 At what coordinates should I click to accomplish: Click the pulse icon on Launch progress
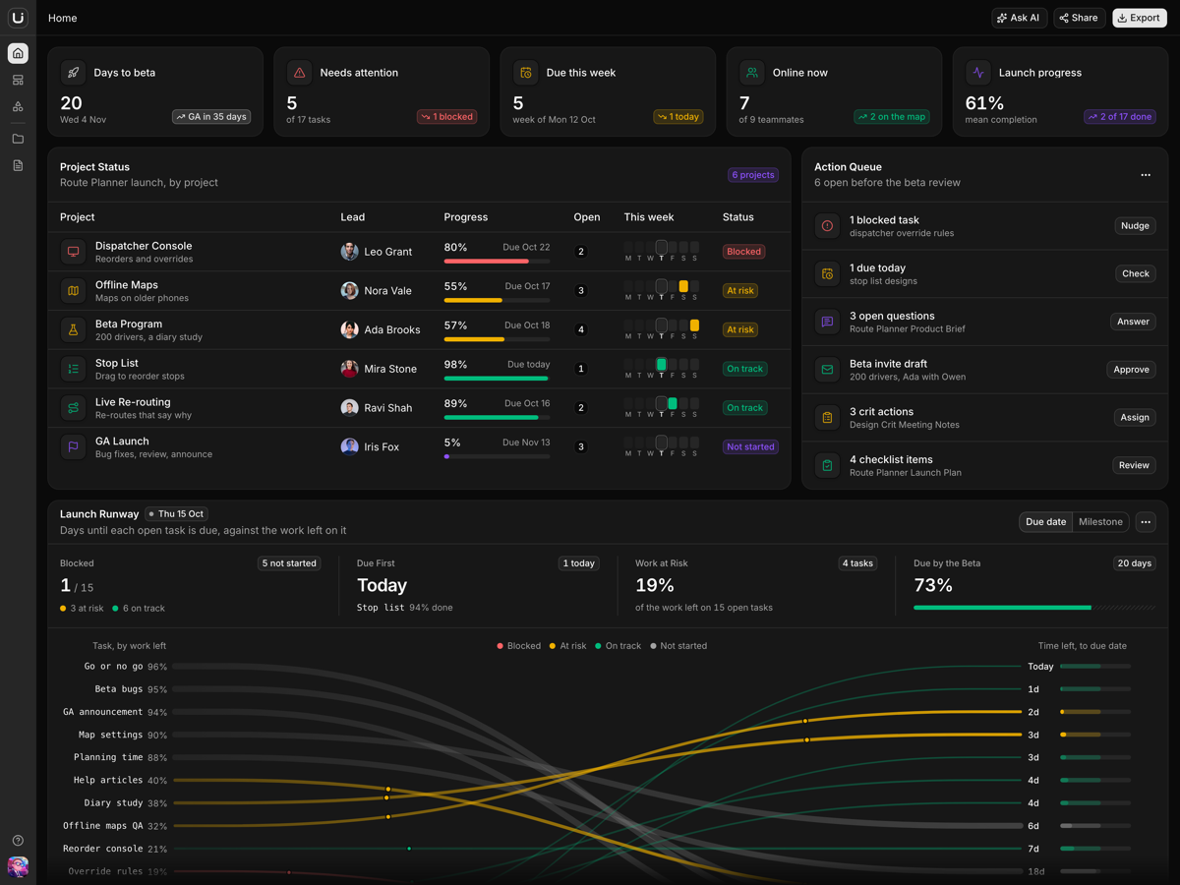[x=978, y=73]
